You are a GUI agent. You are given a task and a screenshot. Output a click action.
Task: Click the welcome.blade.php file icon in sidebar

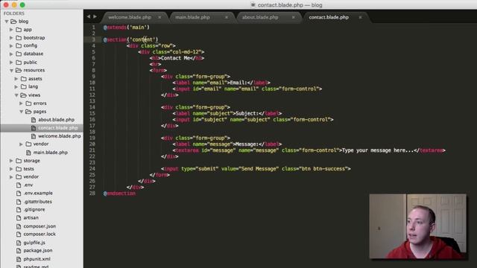pyautogui.click(x=34, y=136)
